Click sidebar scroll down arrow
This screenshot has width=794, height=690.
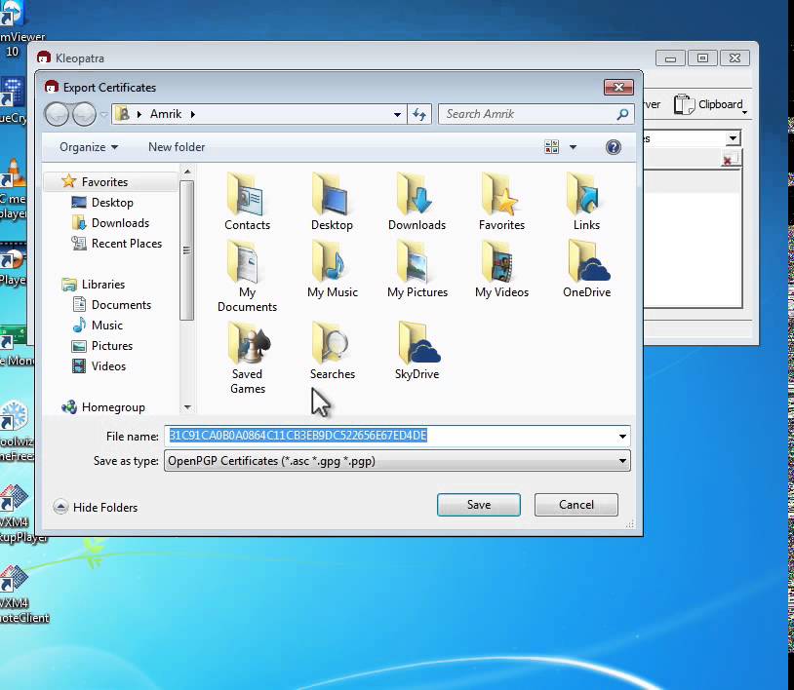click(187, 407)
